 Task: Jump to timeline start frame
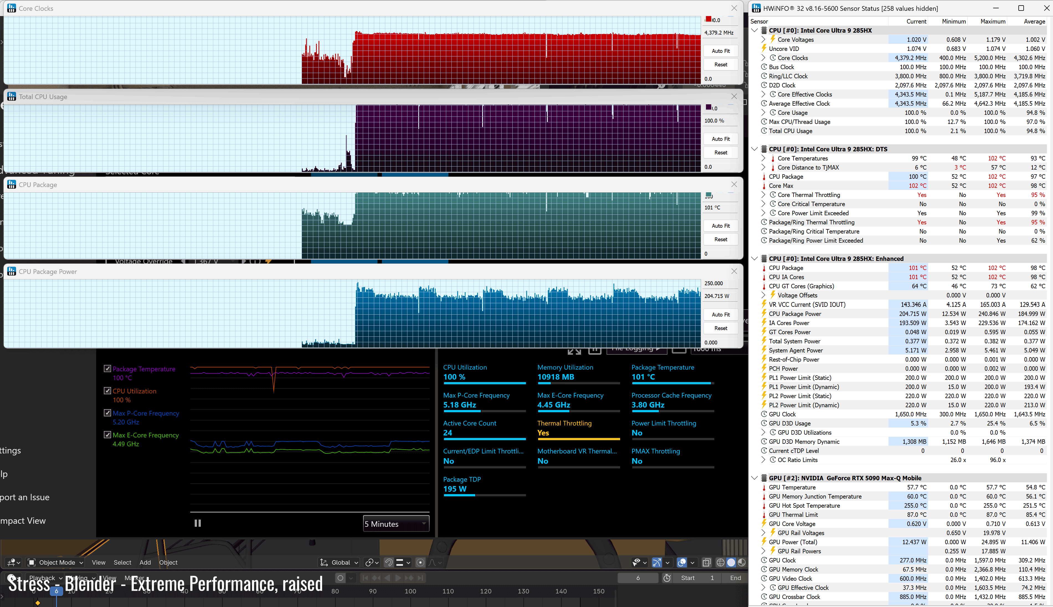coord(365,578)
